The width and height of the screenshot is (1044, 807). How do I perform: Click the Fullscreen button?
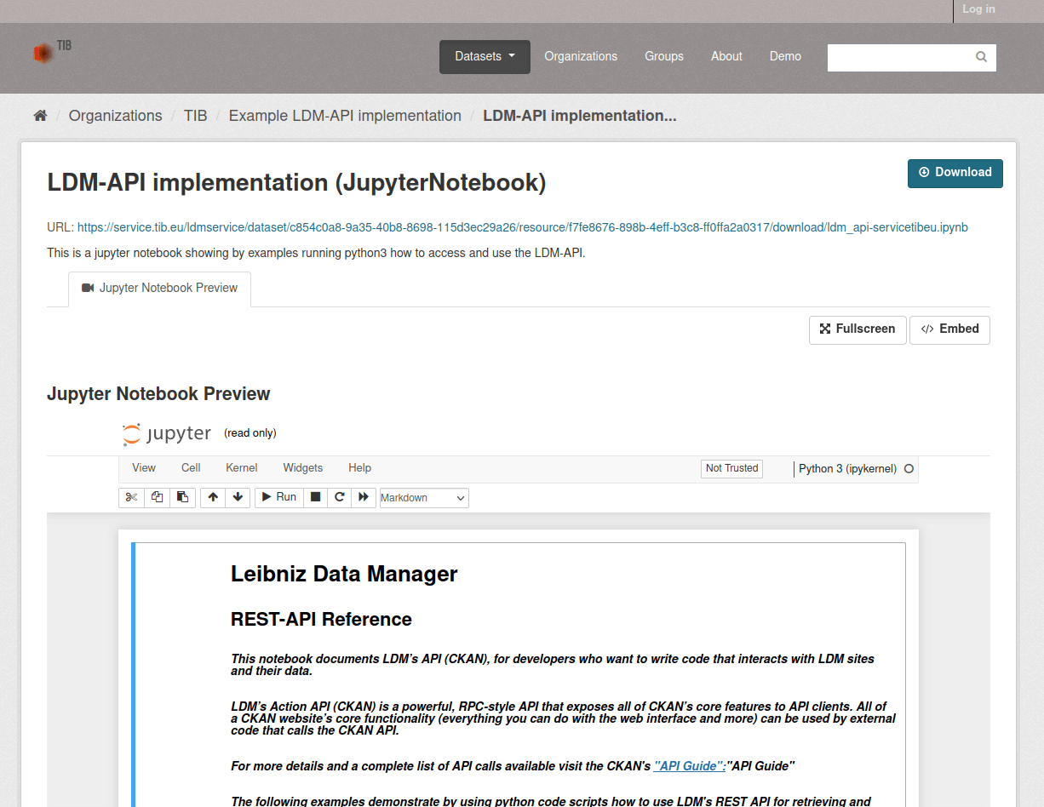click(x=858, y=329)
